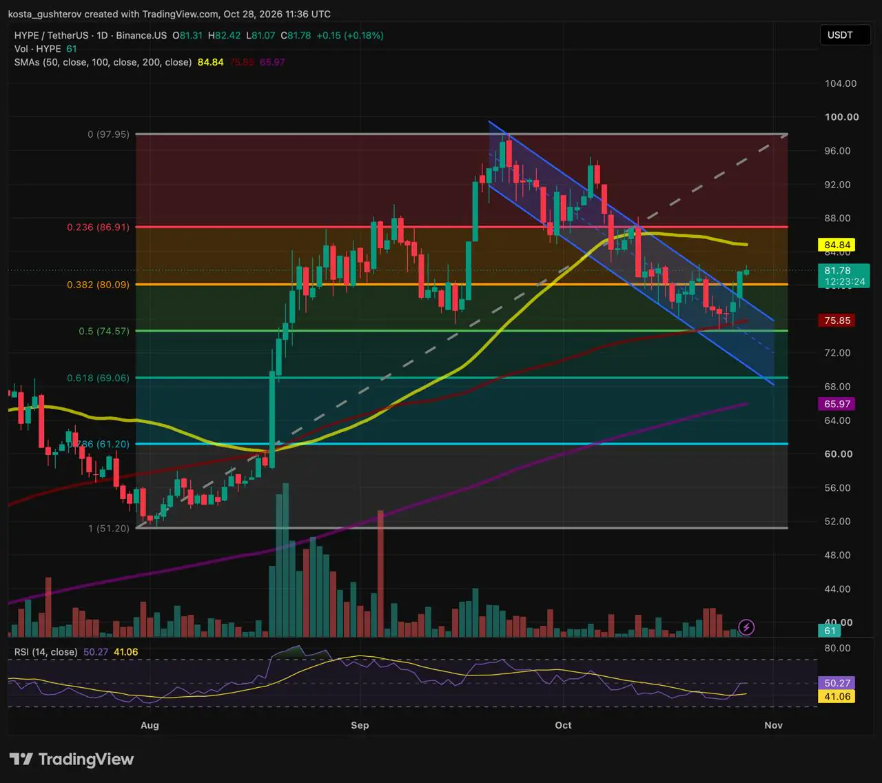The width and height of the screenshot is (882, 783).
Task: Select the RSI (14, close) legend
Action: [45, 651]
